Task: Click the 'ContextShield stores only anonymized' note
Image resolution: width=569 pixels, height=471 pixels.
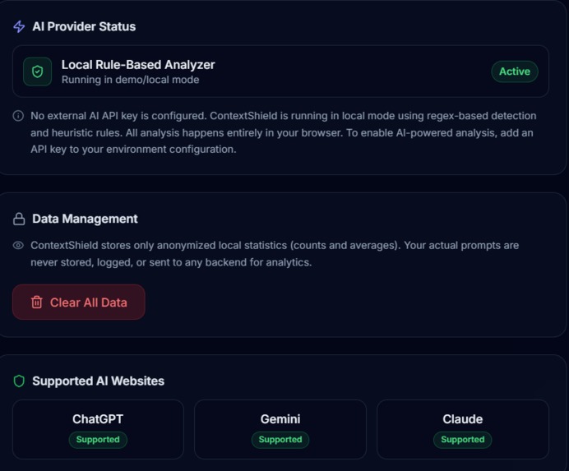Action: (x=275, y=254)
